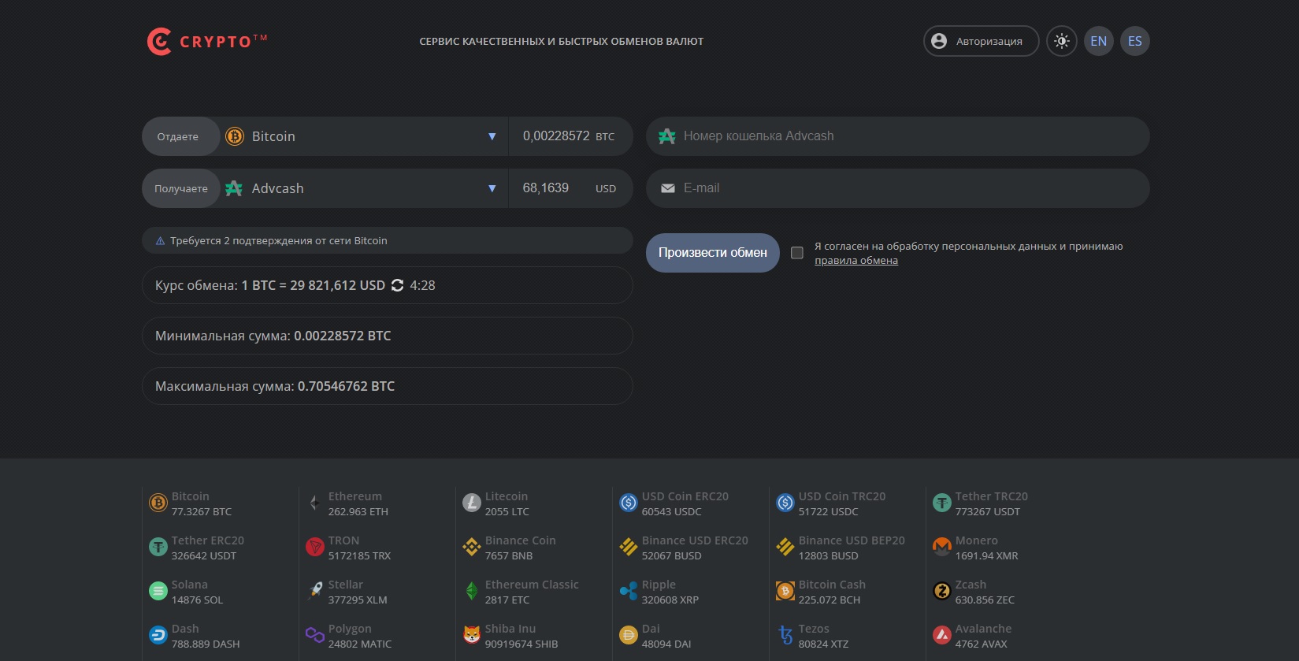1299x661 pixels.
Task: Switch language to EN
Action: point(1099,41)
